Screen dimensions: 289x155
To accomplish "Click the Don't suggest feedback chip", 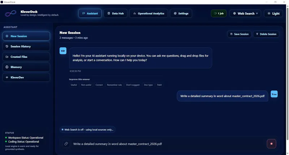I will pyautogui.click(x=133, y=85).
